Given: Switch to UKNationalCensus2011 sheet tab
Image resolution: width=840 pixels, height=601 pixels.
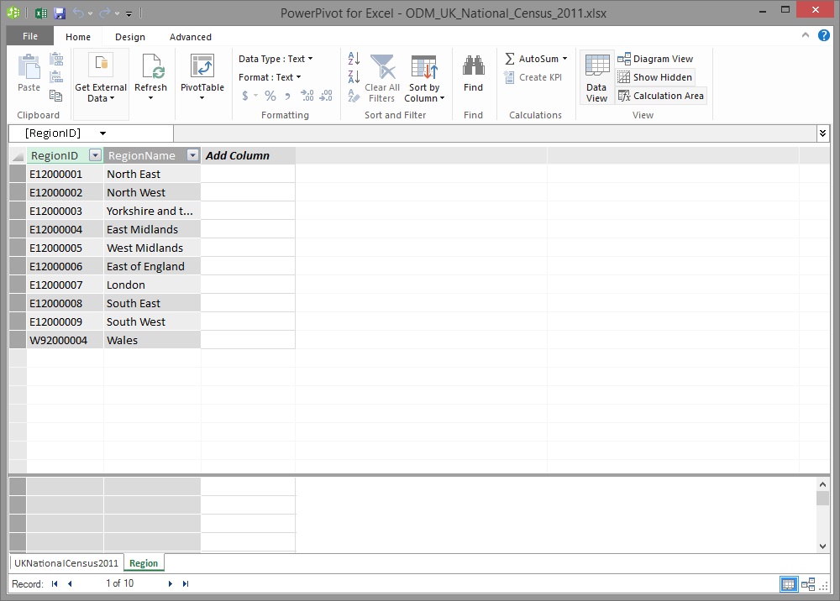Looking at the screenshot, I should coord(66,563).
